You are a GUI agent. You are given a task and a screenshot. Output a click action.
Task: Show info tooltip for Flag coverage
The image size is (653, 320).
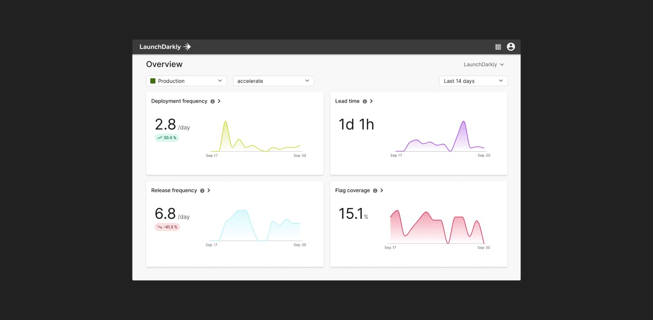(375, 191)
